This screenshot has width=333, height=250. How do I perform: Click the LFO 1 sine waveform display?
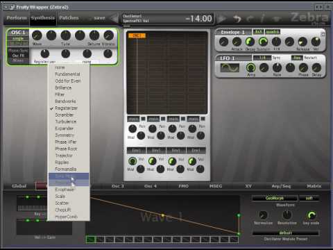click(230, 68)
